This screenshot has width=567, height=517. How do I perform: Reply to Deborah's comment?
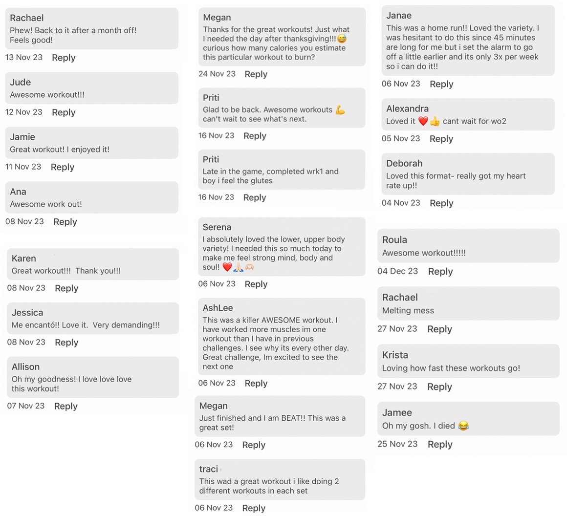[x=441, y=203]
